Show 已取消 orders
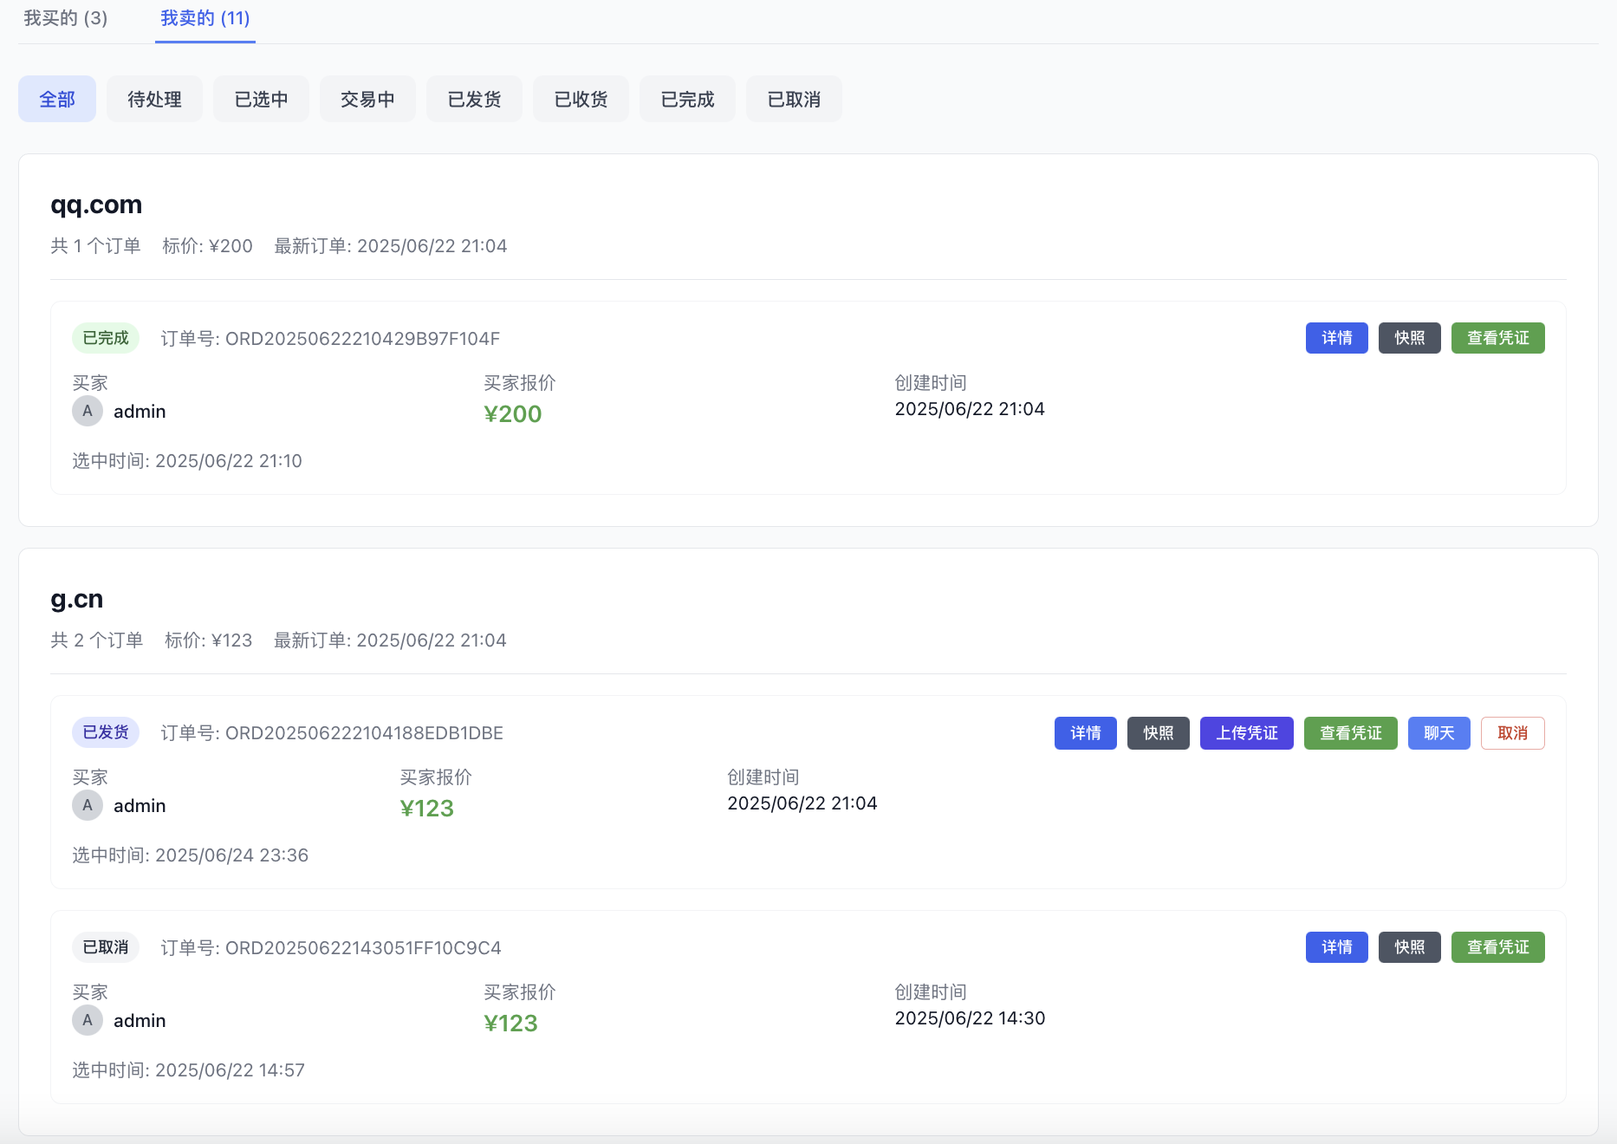 (794, 100)
